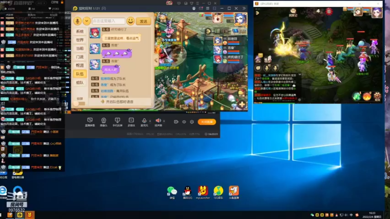Click the voice input microphone in chat panel
The width and height of the screenshot is (390, 219).
(x=78, y=21)
